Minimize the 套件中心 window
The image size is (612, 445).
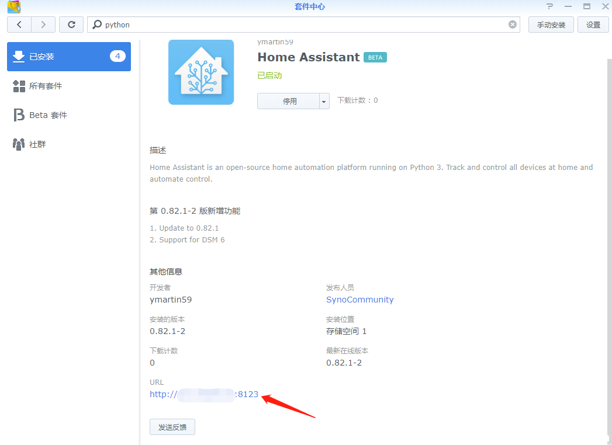(x=568, y=6)
